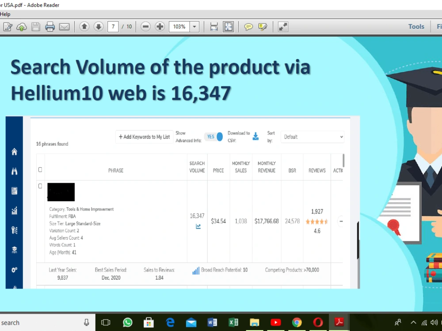The height and width of the screenshot is (331, 442).
Task: Click the PHRASE column header
Action: (116, 170)
